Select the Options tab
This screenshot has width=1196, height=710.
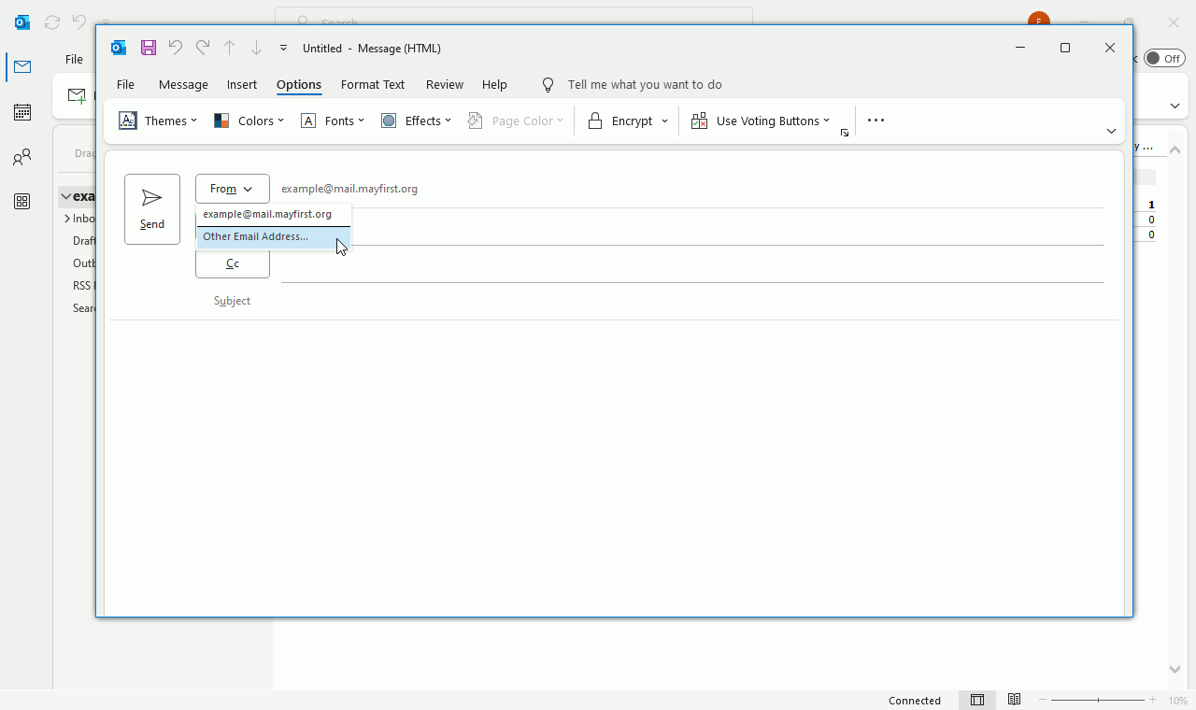(299, 84)
